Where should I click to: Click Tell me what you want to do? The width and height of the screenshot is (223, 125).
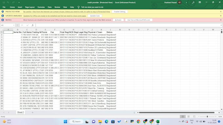(x=92, y=7)
